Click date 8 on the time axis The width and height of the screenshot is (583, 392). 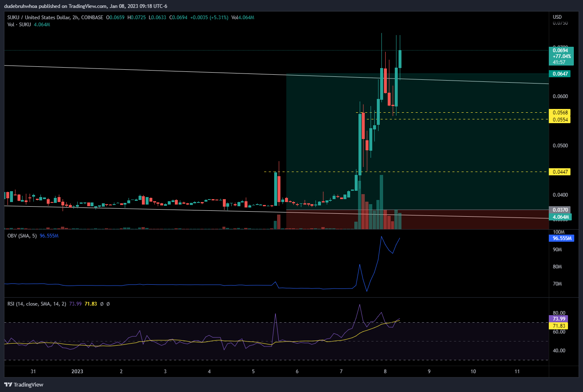385,372
